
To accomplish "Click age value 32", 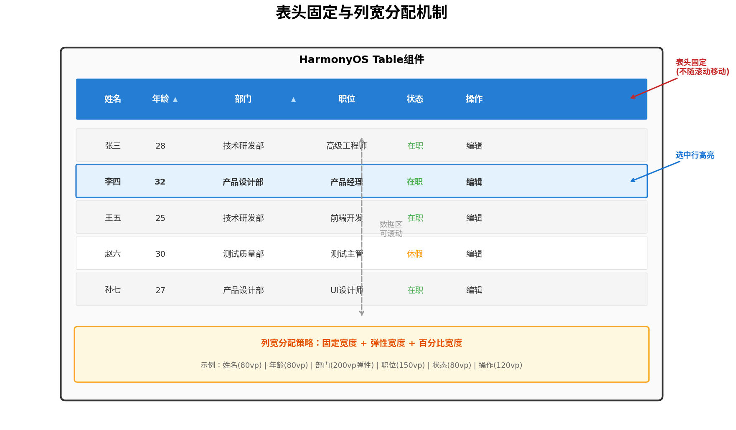I will coord(160,182).
